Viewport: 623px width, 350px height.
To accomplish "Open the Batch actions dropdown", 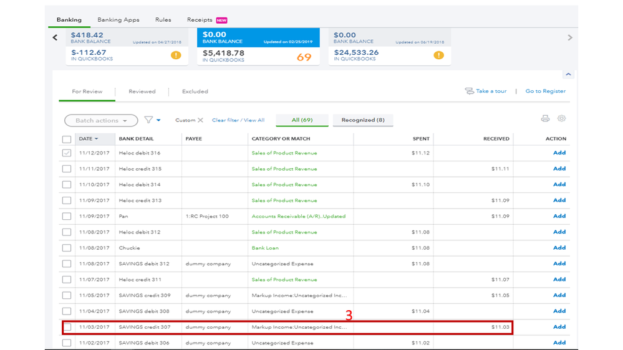I will tap(101, 120).
